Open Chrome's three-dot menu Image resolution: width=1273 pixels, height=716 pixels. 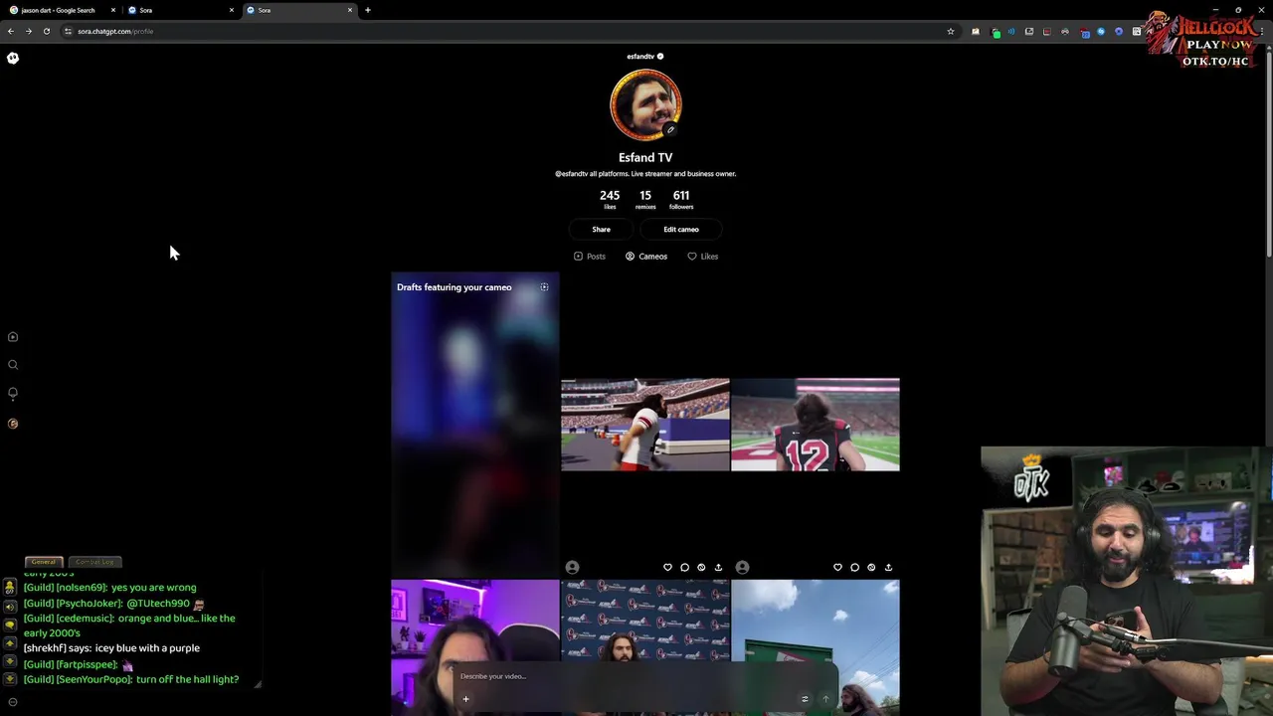[1261, 32]
